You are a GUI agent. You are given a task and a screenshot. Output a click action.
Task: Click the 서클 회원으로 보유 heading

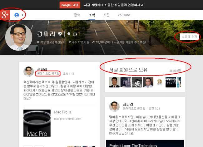tap(128, 70)
